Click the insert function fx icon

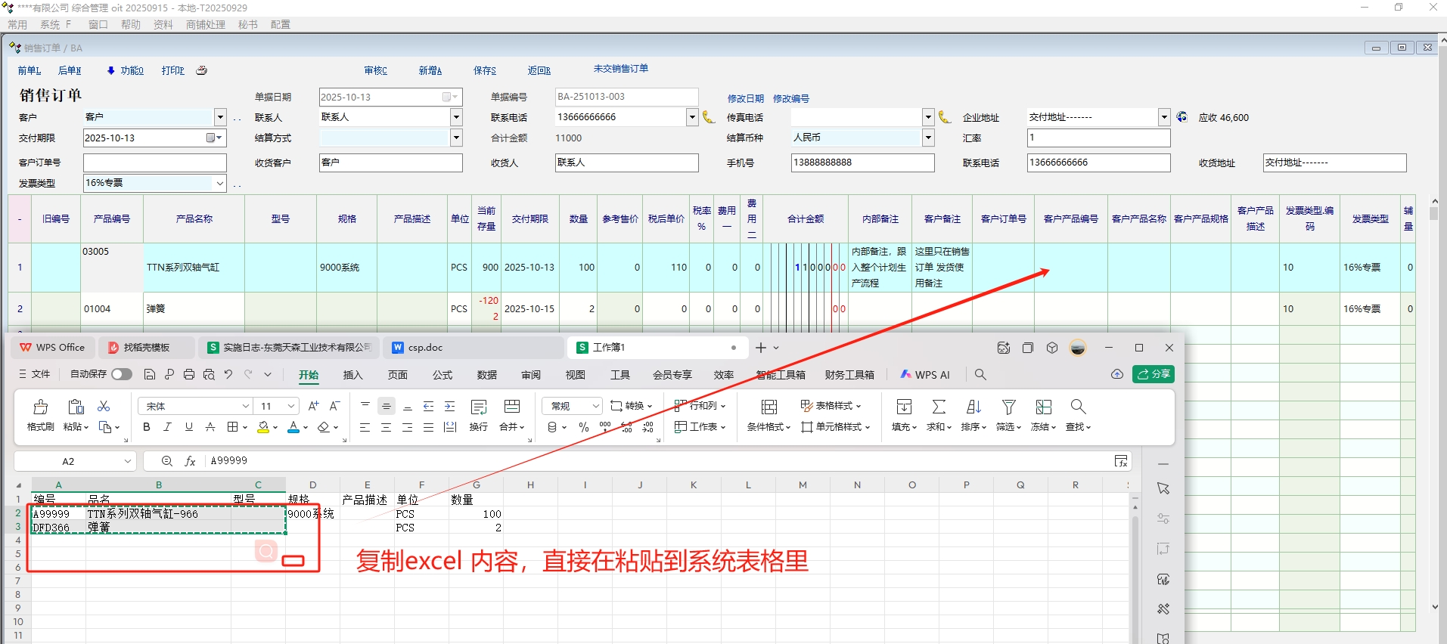coord(191,461)
